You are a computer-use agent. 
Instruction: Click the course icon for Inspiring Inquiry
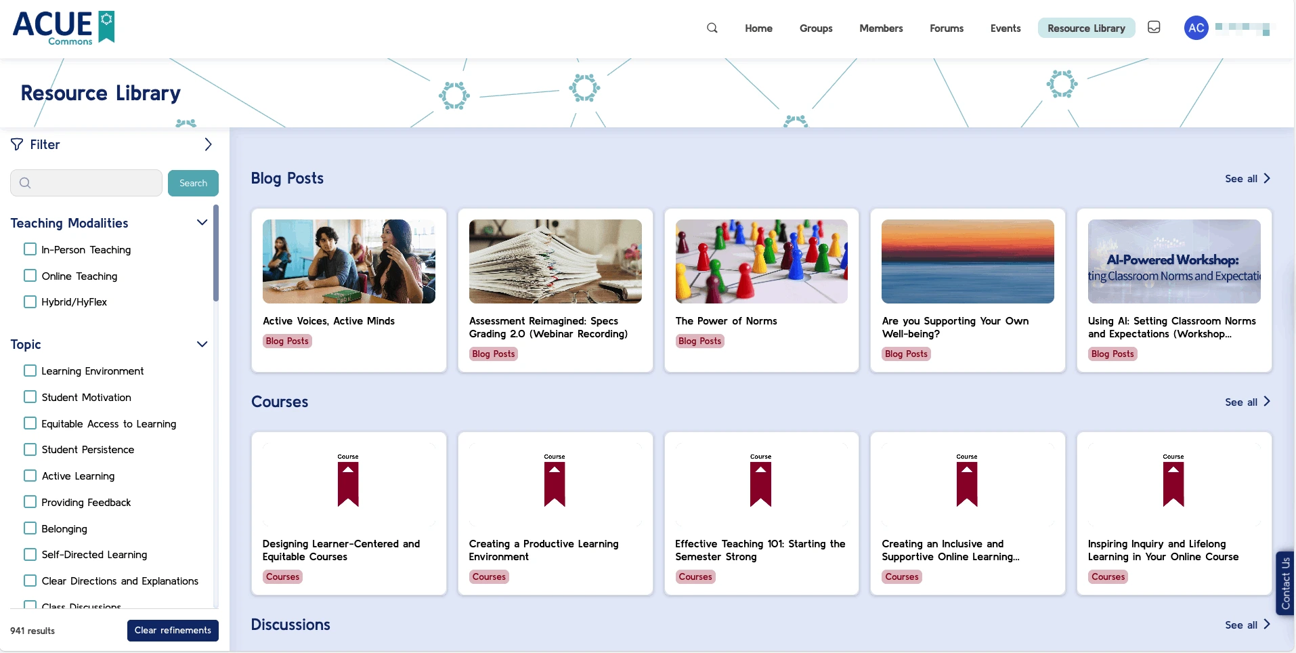tap(1173, 484)
